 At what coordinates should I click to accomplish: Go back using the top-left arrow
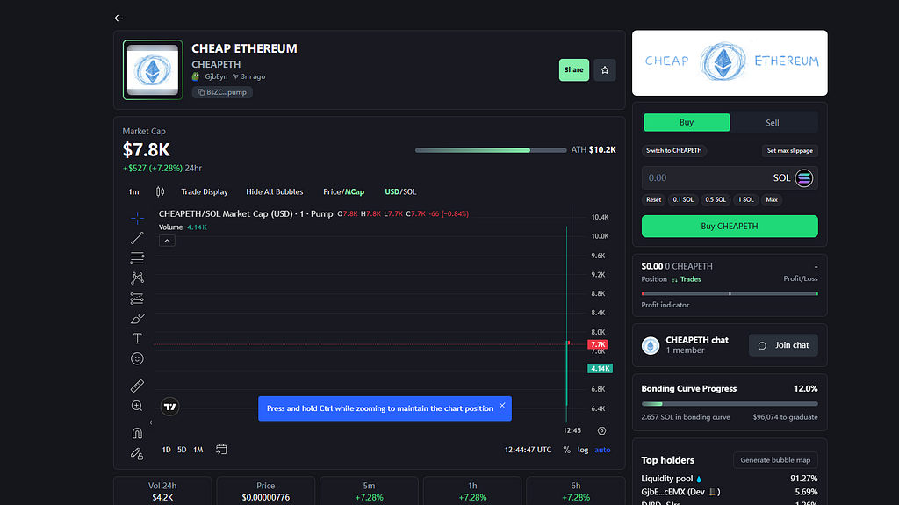(119, 18)
